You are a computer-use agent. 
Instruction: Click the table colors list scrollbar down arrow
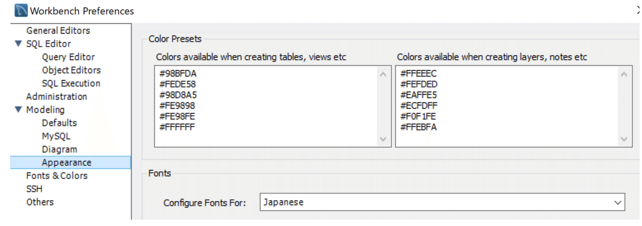pyautogui.click(x=383, y=139)
